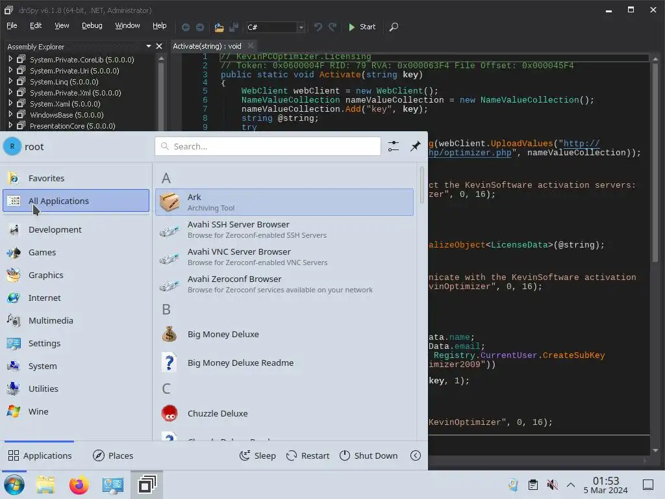Viewport: 665px width, 499px height.
Task: Open Assembly Explorer panel options arrow
Action: pos(149,46)
